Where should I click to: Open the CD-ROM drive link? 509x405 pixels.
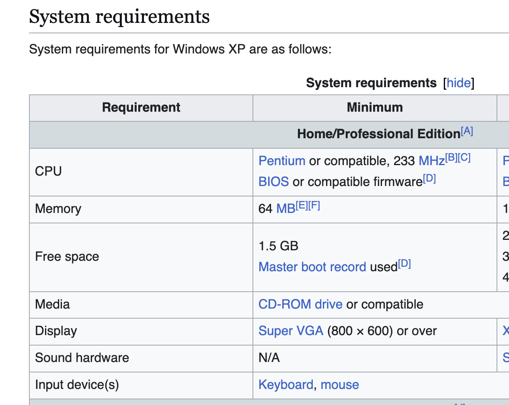click(x=300, y=304)
